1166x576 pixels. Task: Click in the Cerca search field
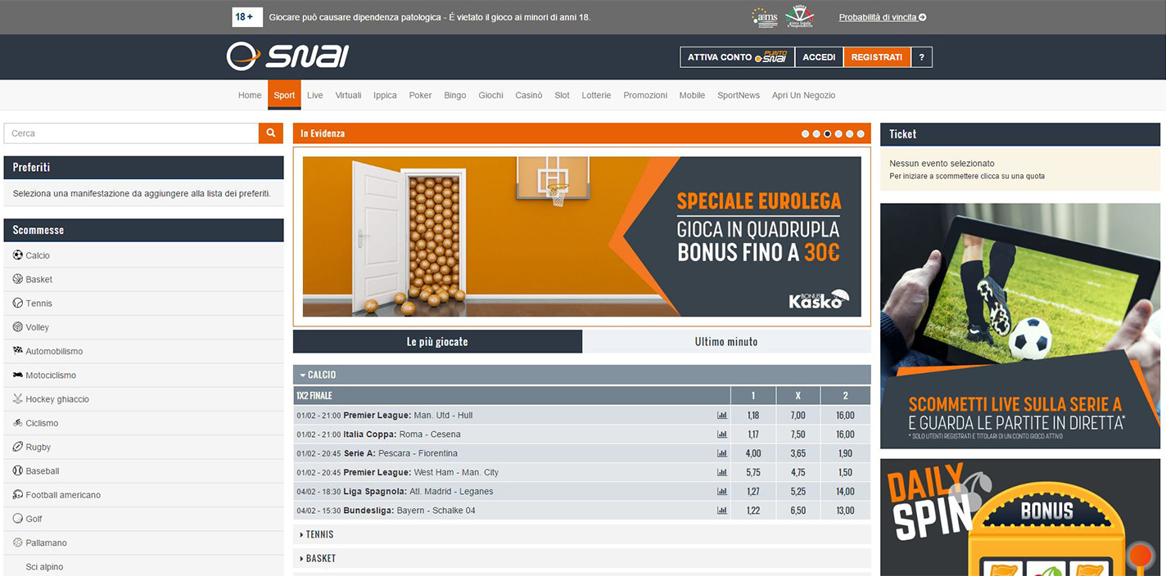[131, 133]
